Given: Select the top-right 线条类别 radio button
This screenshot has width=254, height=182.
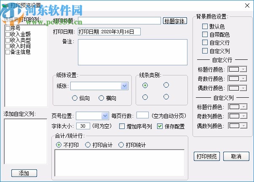Looking at the screenshot, I should 166,85.
